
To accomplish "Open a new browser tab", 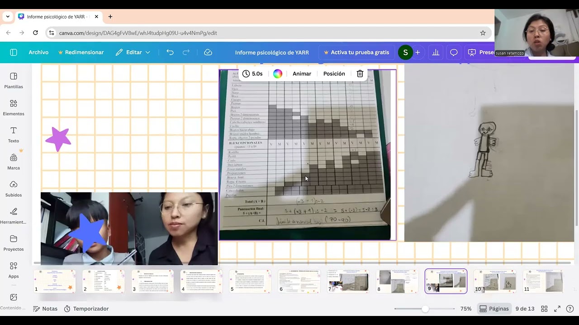I will click(x=110, y=17).
